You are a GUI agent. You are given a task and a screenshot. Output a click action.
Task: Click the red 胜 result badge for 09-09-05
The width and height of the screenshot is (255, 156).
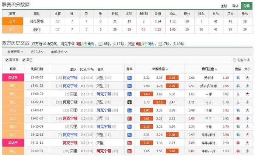(x=129, y=151)
